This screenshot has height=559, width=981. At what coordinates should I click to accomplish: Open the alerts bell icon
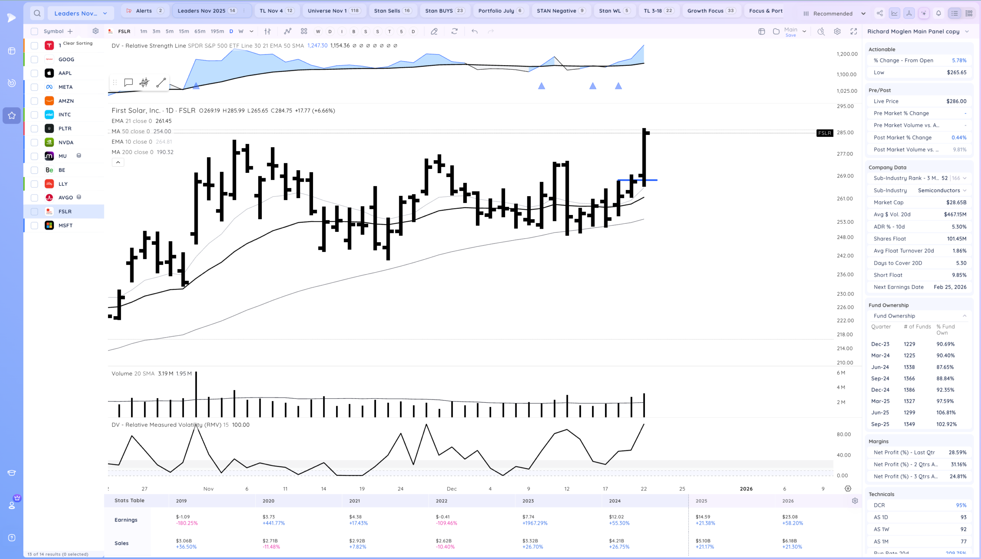pyautogui.click(x=938, y=13)
